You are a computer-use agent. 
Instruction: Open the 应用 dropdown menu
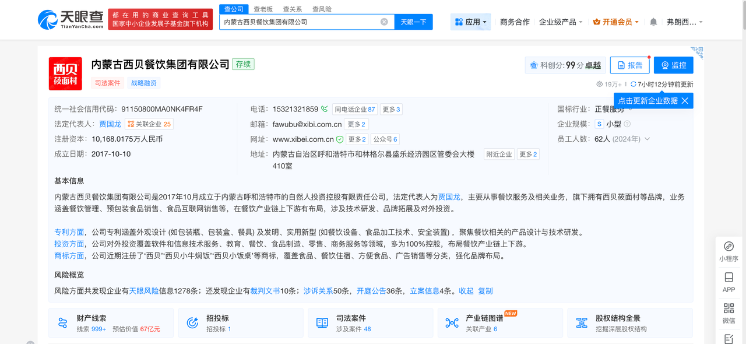(470, 21)
